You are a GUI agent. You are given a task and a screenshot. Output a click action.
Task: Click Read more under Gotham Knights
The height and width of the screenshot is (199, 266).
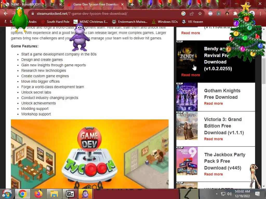(x=214, y=103)
